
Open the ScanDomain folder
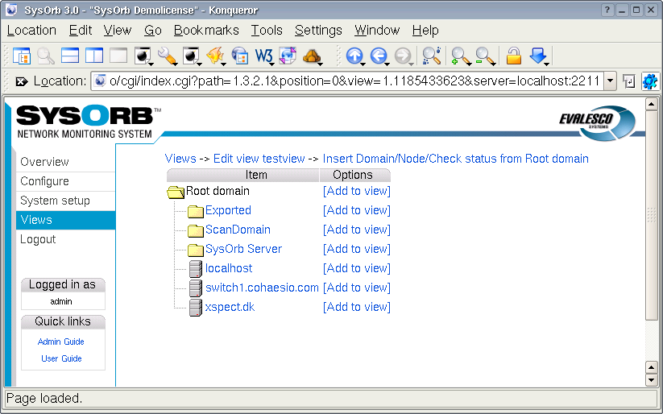coord(238,230)
